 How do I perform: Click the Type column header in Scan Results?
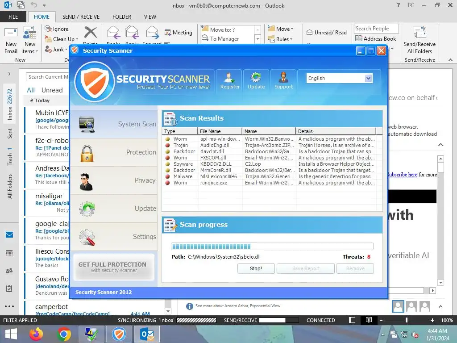pos(179,131)
